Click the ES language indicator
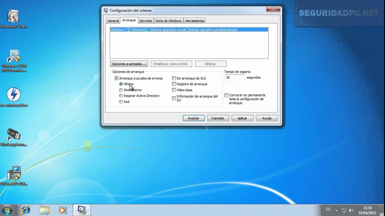The image size is (385, 216). 328,209
